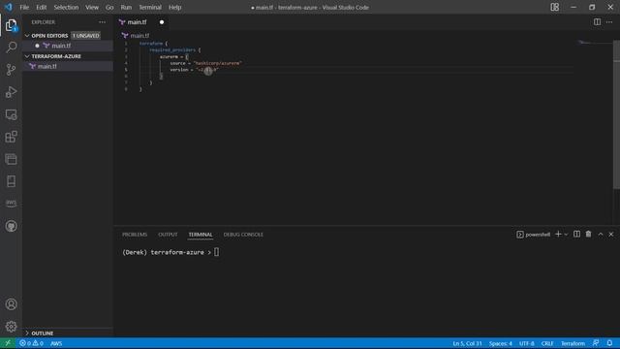620x349 pixels.
Task: Click the editor vertical scrollbar
Action: coord(616,114)
